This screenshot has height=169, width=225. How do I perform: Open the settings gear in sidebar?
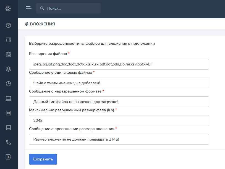pyautogui.click(x=8, y=9)
